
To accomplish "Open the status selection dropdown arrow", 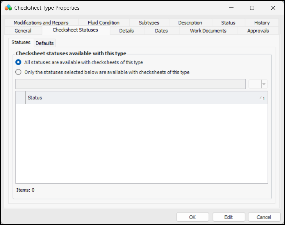I will click(x=264, y=84).
